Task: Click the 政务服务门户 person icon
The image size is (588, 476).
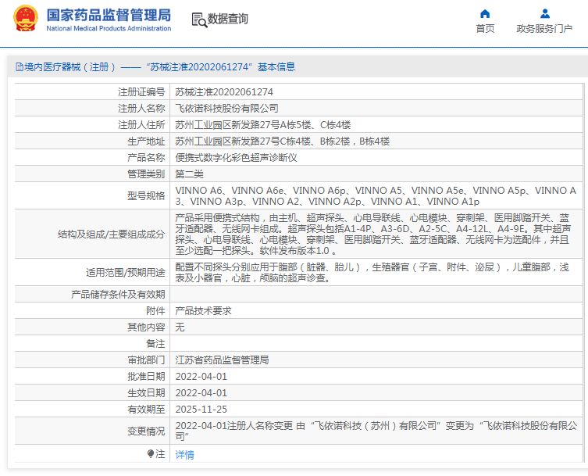Action: click(545, 14)
